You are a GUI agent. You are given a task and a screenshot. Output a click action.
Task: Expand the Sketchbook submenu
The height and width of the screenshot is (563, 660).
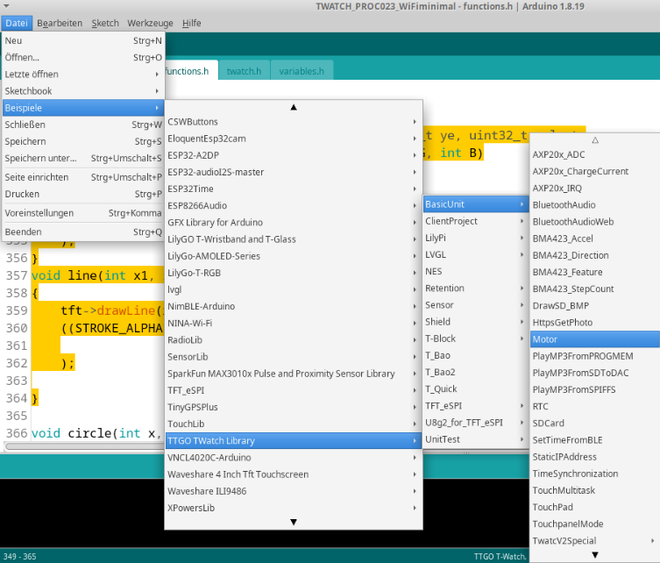click(x=83, y=91)
